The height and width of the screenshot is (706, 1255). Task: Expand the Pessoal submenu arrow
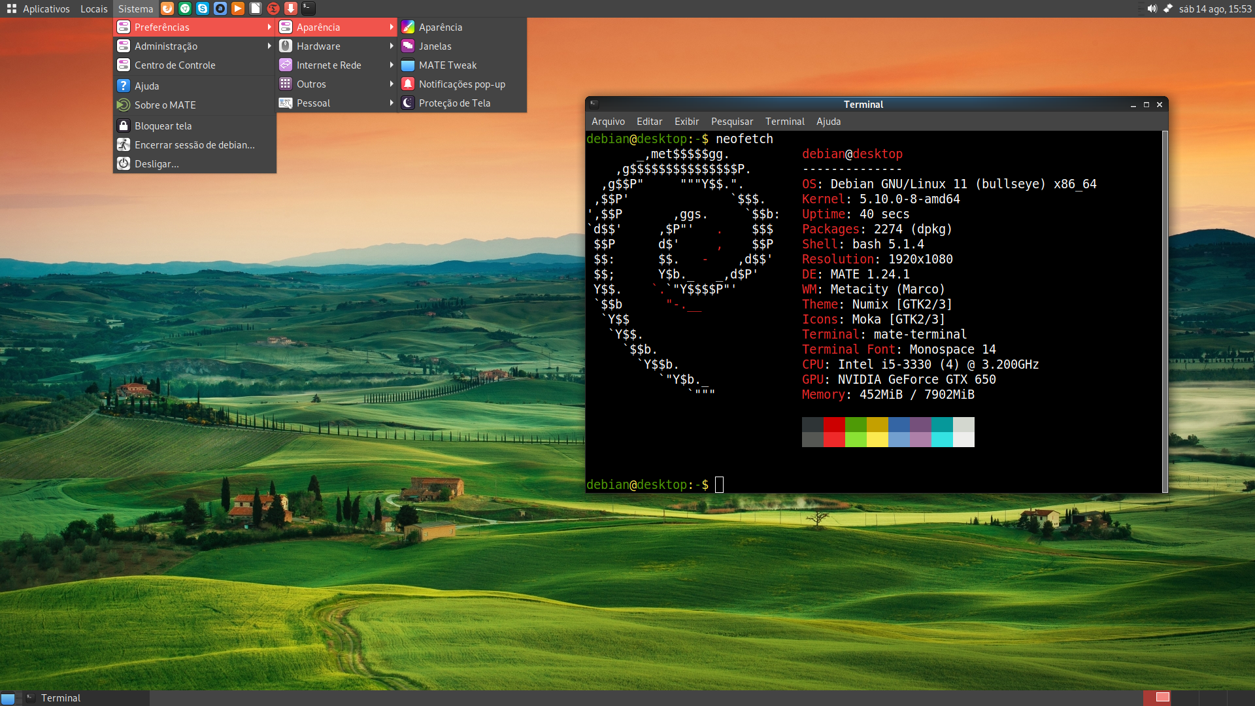click(392, 103)
